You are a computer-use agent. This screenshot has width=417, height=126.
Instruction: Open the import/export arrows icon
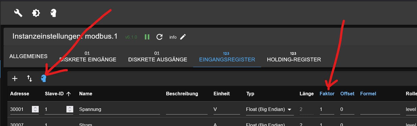pos(30,78)
